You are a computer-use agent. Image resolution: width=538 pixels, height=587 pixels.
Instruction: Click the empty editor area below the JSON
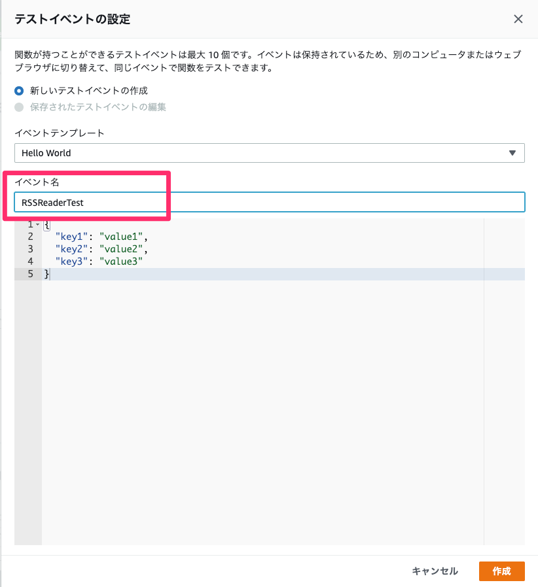tap(262, 392)
